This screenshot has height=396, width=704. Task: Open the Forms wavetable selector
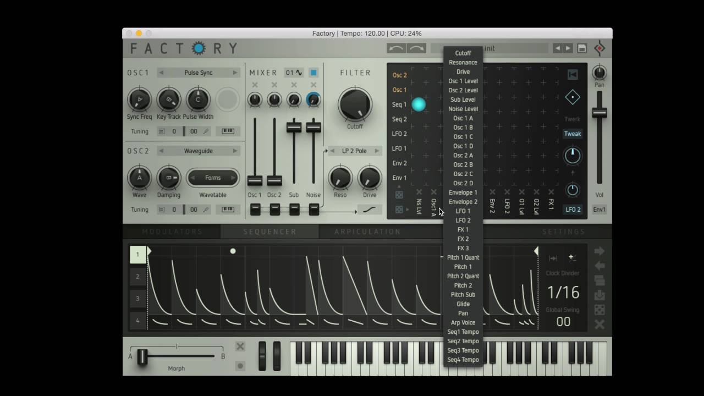(213, 178)
